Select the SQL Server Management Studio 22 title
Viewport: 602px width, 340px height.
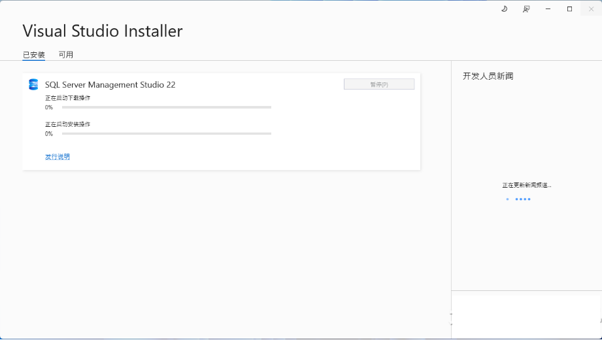[110, 85]
